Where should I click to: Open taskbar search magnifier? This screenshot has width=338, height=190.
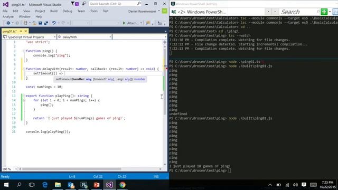pos(19,185)
